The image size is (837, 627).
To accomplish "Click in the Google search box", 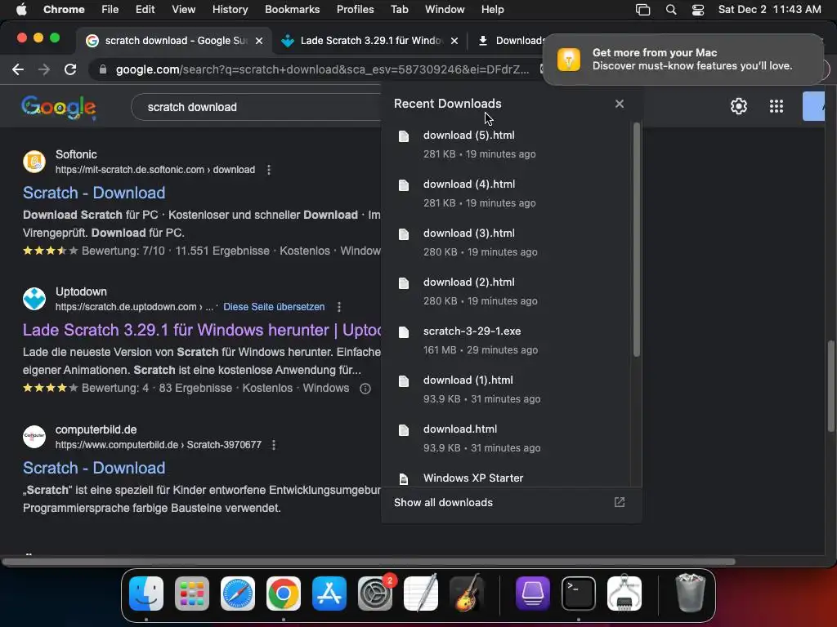I will tap(256, 107).
